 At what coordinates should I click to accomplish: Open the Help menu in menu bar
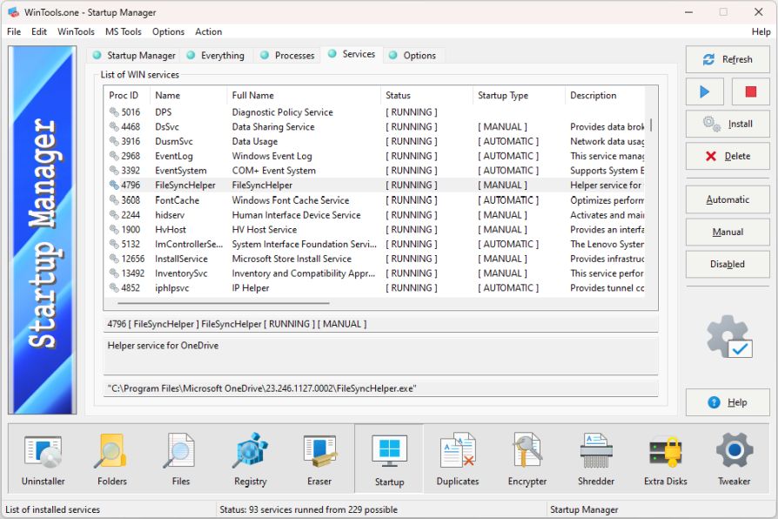[761, 32]
